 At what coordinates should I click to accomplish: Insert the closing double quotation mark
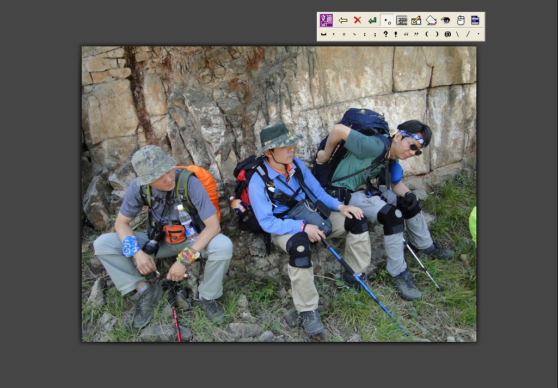[416, 34]
